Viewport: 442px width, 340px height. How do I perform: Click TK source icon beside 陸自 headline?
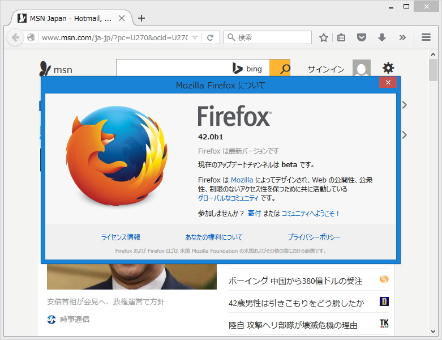click(x=384, y=324)
